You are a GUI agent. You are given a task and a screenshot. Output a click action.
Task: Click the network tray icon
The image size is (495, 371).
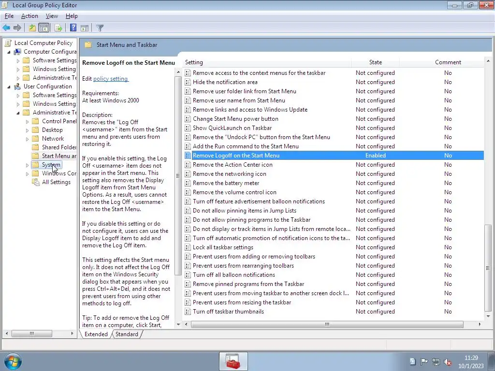pos(436,362)
